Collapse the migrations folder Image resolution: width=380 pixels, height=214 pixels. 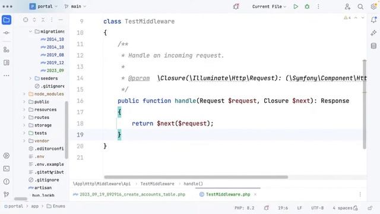30,32
